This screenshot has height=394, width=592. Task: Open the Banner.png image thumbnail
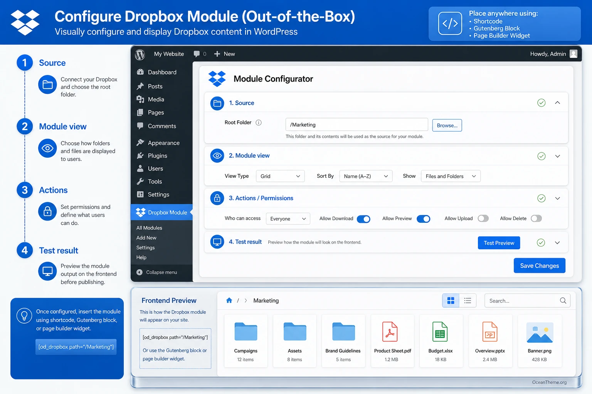(x=540, y=333)
